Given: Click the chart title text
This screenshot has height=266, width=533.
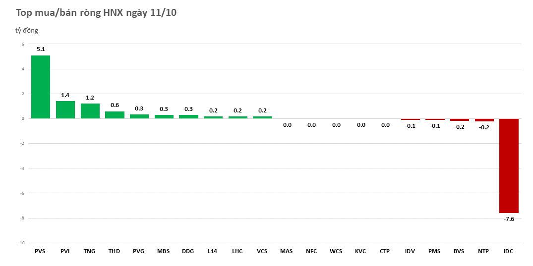Looking at the screenshot, I should [x=96, y=13].
